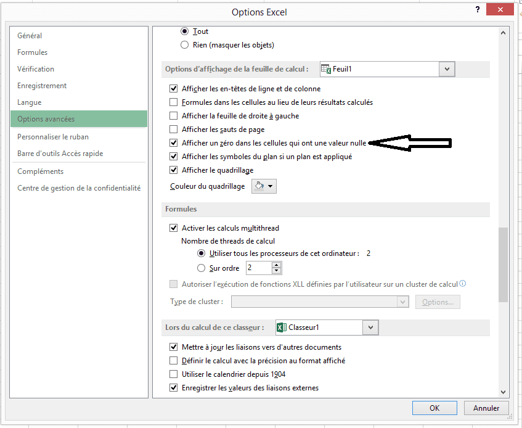This screenshot has height=428, width=522.
Task: Open the Feuil1 worksheet dropdown
Action: (x=447, y=69)
